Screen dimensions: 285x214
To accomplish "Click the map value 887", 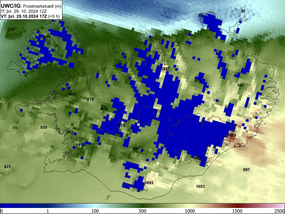I will tap(246, 170).
